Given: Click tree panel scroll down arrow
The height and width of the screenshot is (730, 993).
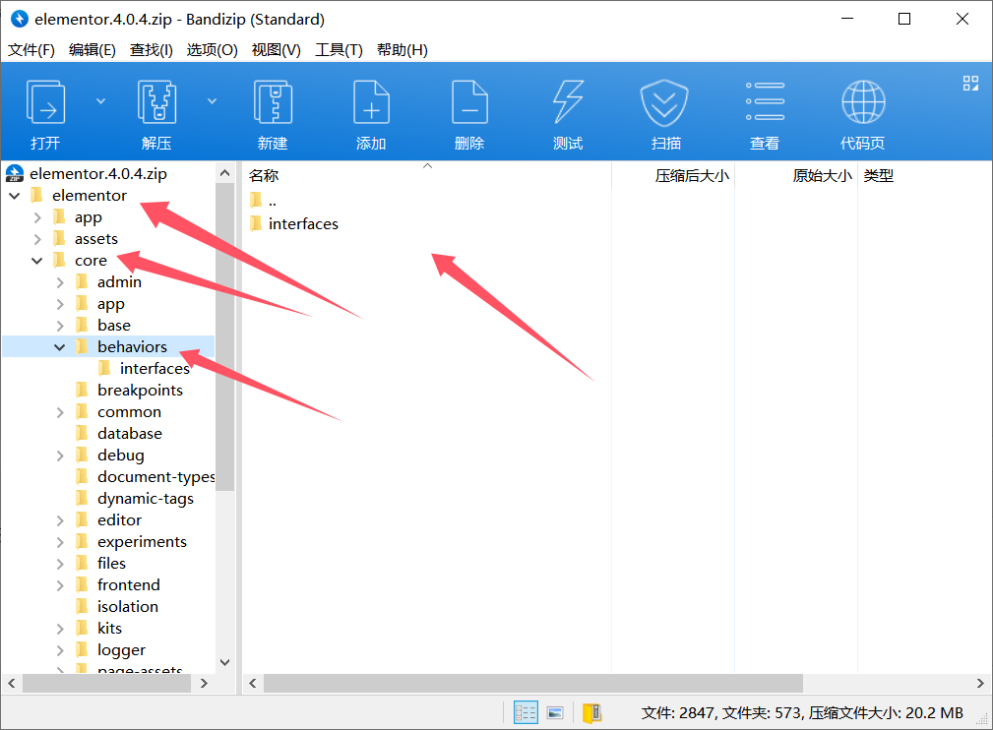Looking at the screenshot, I should click(224, 662).
